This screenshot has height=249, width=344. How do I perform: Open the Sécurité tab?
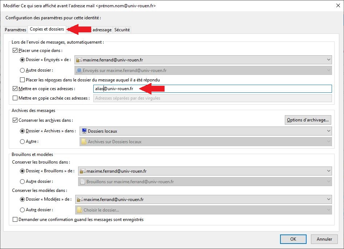[122, 30]
